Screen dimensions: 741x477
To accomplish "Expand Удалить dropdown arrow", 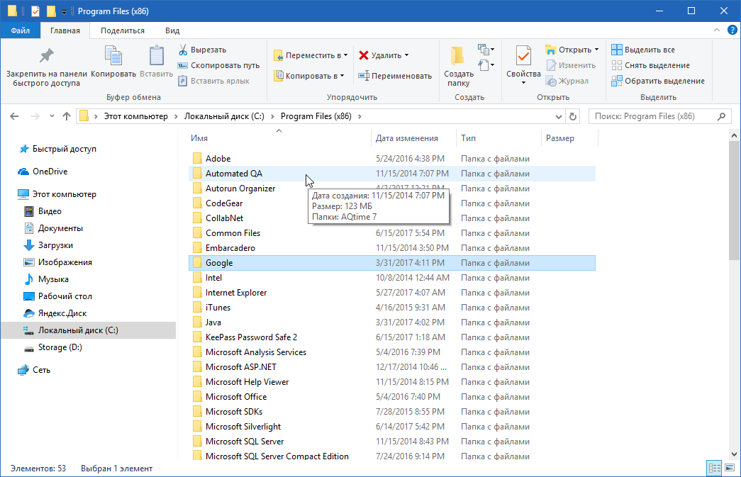I will (406, 55).
